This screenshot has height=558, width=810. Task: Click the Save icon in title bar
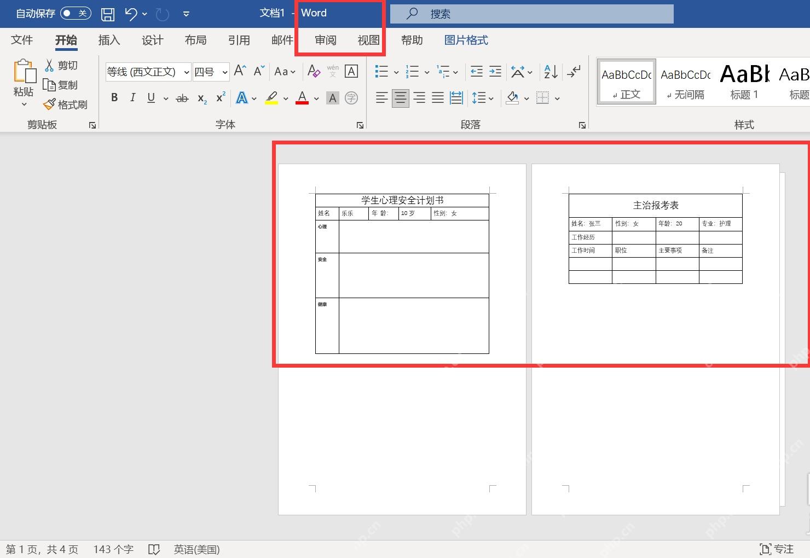[x=108, y=14]
